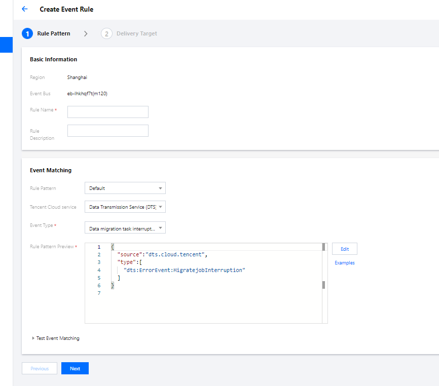The height and width of the screenshot is (386, 439).
Task: Focus the Rule Name input field
Action: point(108,112)
